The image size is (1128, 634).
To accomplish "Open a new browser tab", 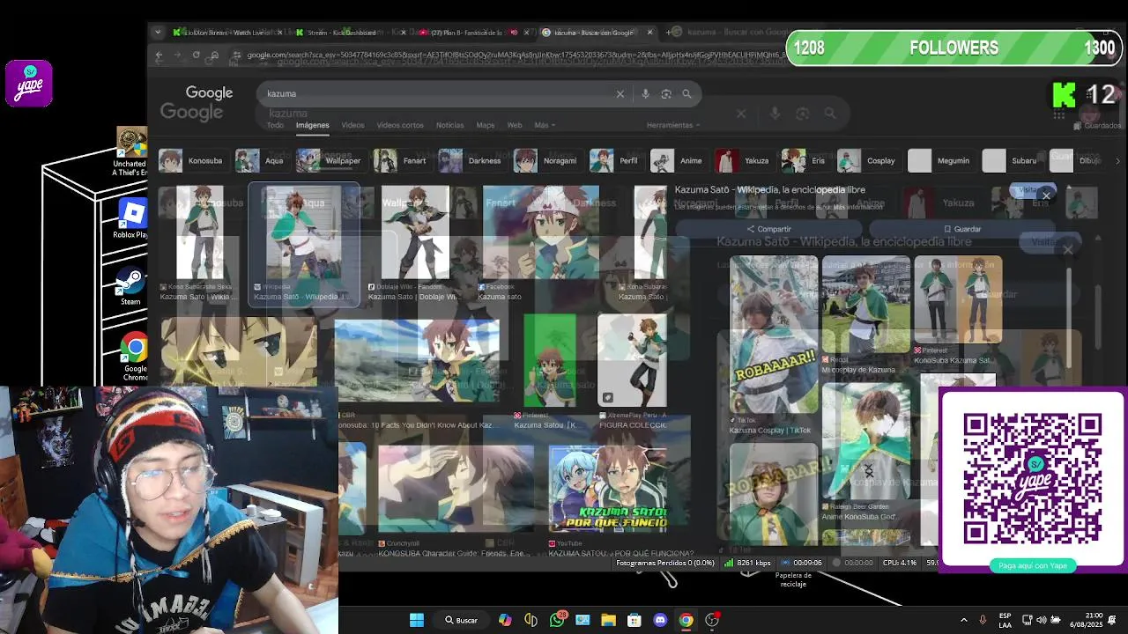I will click(669, 33).
